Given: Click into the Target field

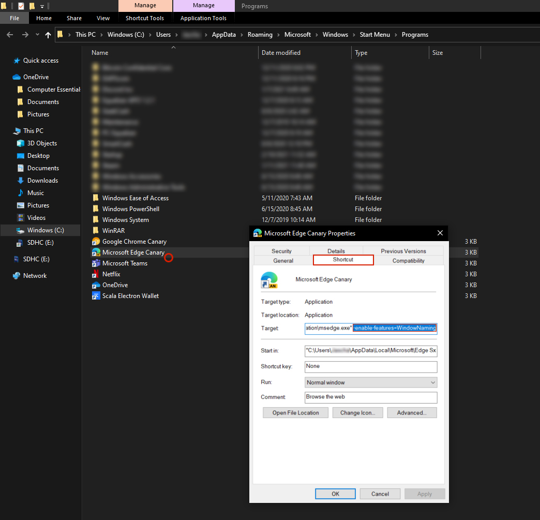Looking at the screenshot, I should (371, 328).
